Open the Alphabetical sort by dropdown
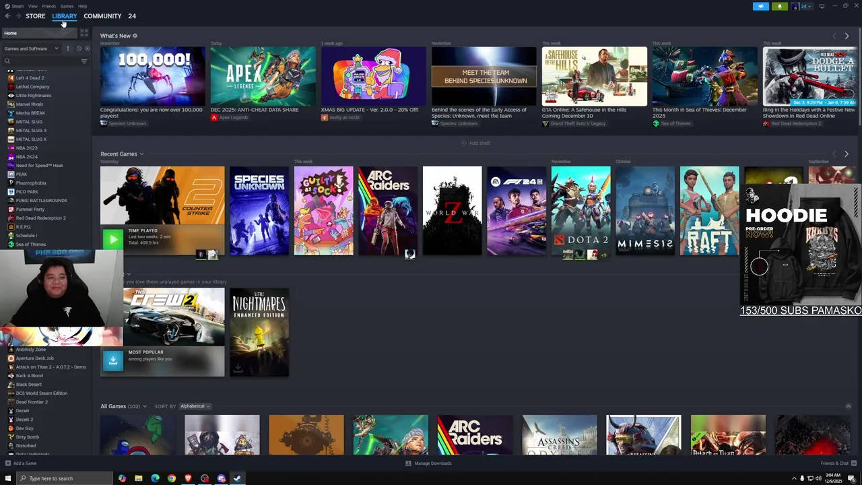862x485 pixels. pos(195,406)
